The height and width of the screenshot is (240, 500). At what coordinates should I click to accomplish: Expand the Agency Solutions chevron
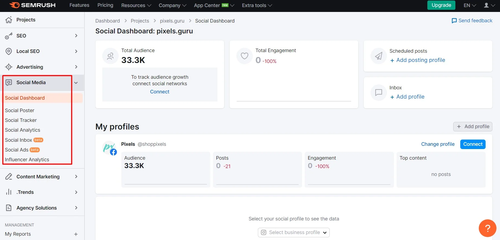pos(76,208)
